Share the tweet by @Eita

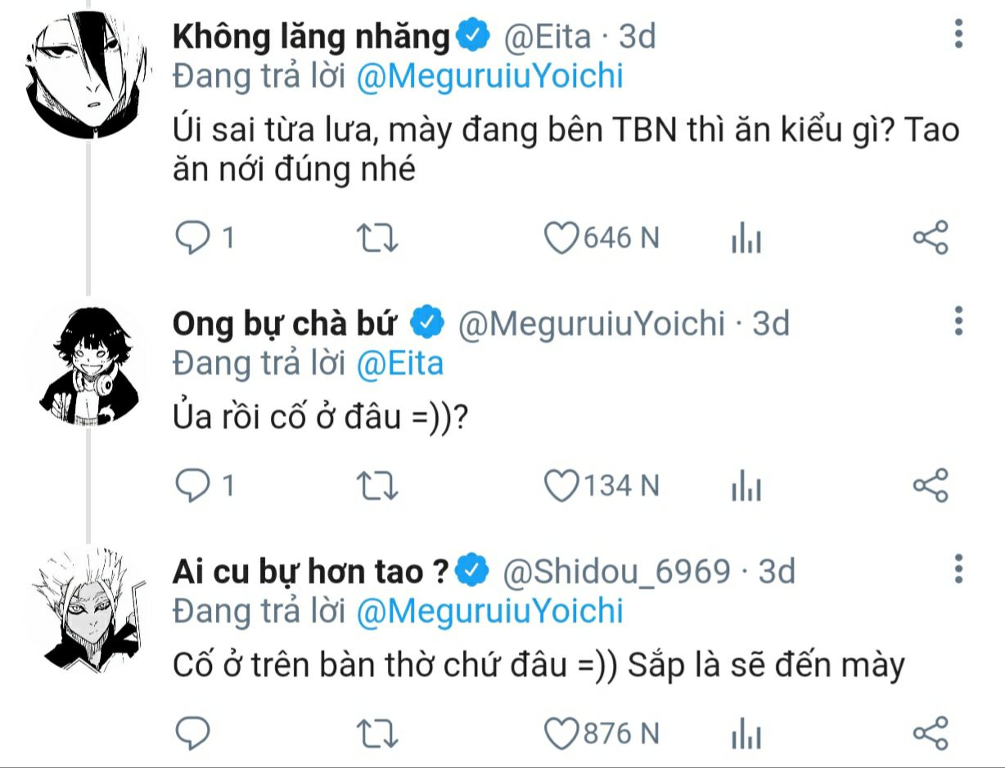click(x=930, y=238)
